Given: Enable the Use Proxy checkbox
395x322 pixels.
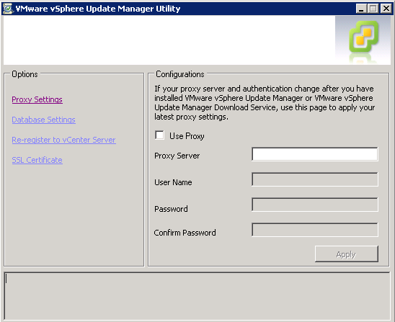Looking at the screenshot, I should tap(159, 135).
